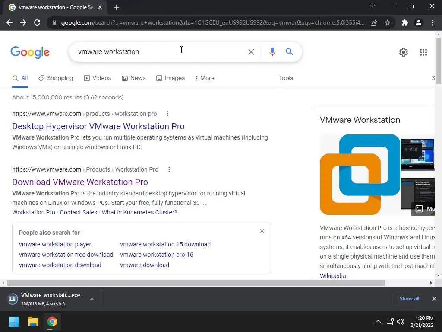442x332 pixels.
Task: Open clock showing 1:20 PM
Action: [x=422, y=322]
